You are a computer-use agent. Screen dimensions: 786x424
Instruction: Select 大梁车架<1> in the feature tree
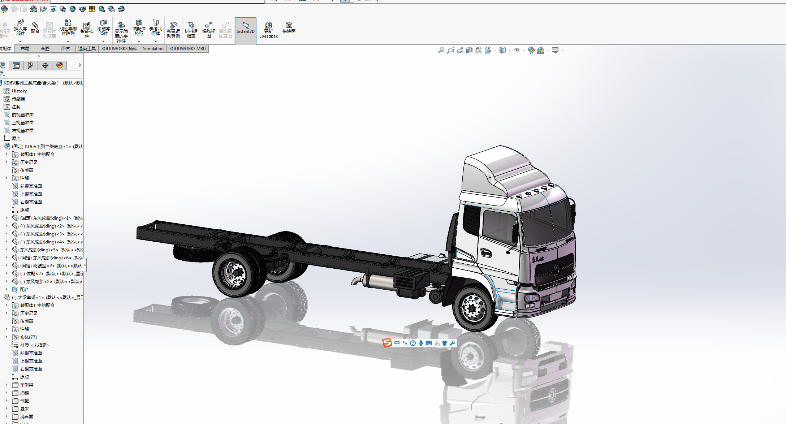[x=43, y=298]
